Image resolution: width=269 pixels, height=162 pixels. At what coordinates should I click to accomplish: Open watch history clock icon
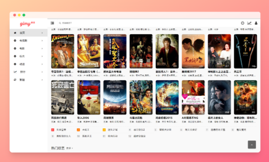click(x=242, y=23)
